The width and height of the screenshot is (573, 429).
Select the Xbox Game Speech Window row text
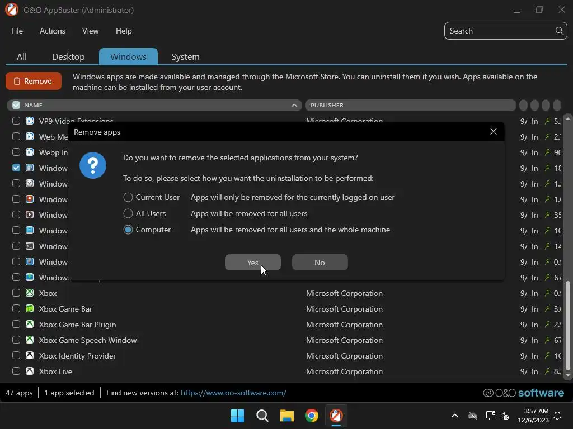88,340
